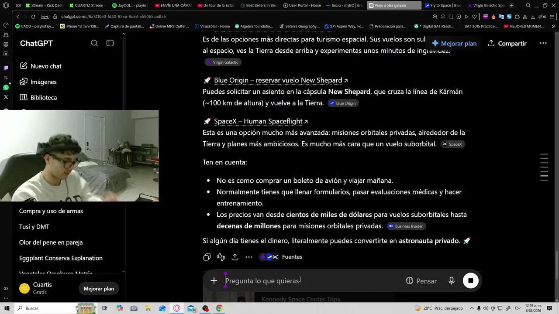Click the chatgpt.com address bar URL
Screen dimensions: 559x314
114,17
